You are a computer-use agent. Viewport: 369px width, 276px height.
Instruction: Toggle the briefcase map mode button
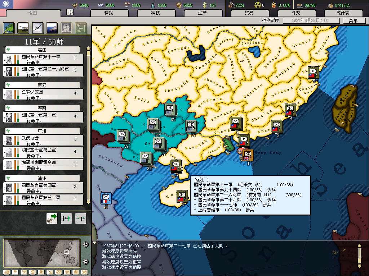tap(75, 272)
